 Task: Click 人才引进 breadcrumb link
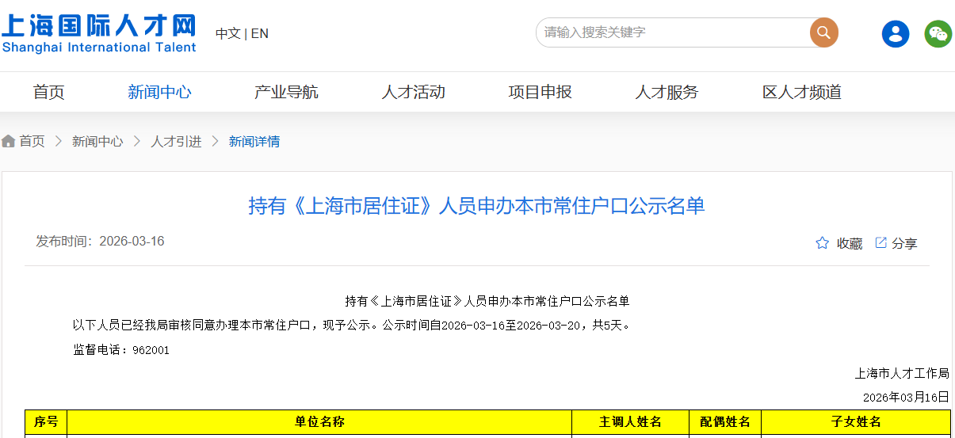176,142
